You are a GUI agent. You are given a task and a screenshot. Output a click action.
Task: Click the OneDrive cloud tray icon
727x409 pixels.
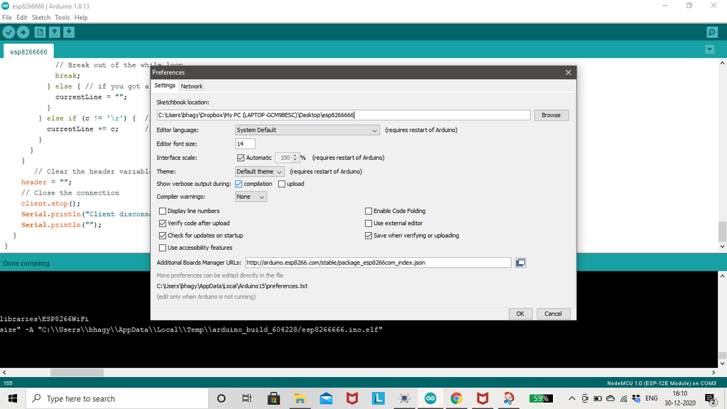pyautogui.click(x=611, y=398)
